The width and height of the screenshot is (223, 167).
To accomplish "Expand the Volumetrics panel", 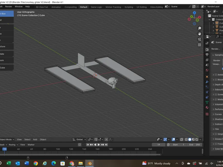I will pos(213,104).
